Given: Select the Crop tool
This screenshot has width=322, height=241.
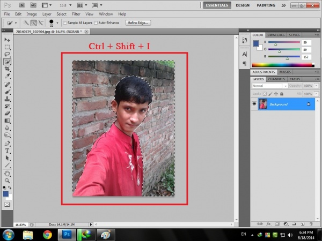Looking at the screenshot, I should (7, 69).
